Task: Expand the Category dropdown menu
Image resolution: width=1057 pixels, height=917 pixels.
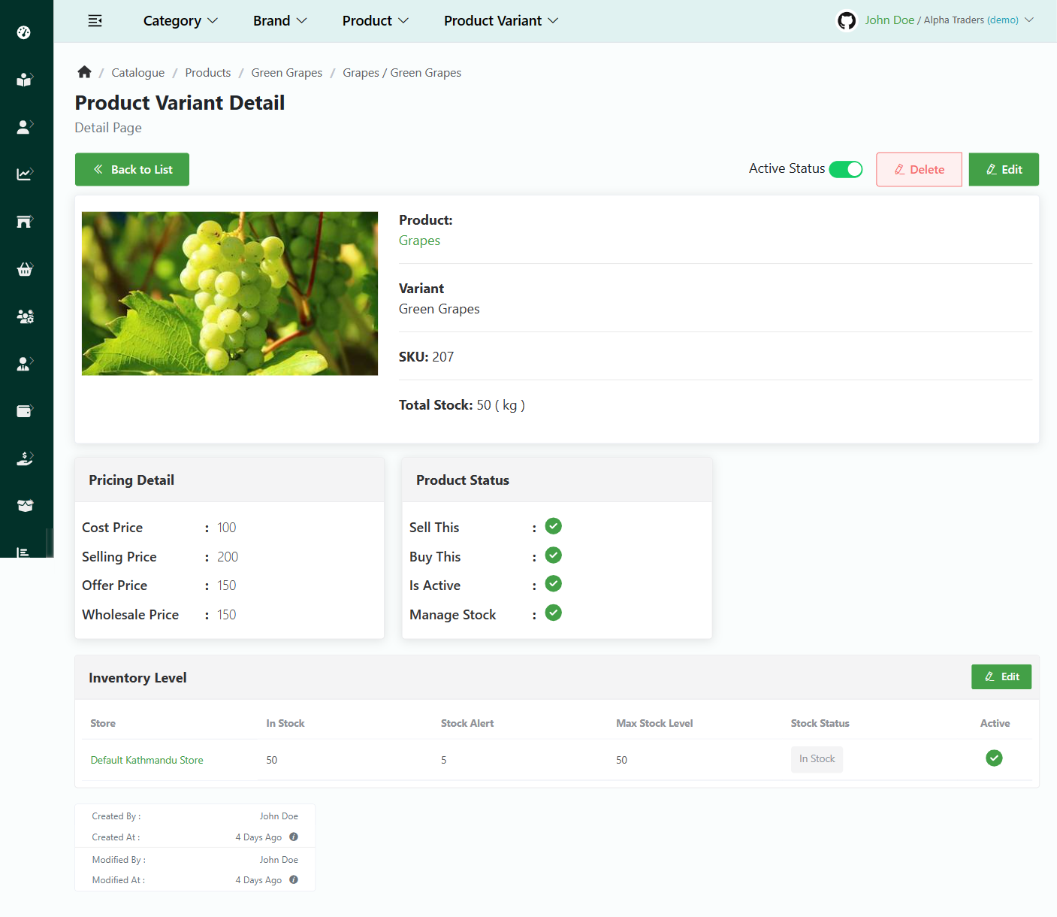Action: point(180,21)
